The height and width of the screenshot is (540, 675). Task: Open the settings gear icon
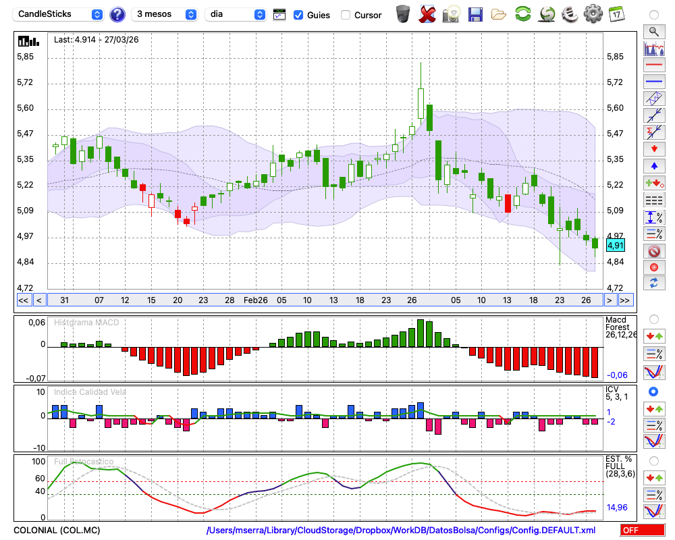(593, 13)
